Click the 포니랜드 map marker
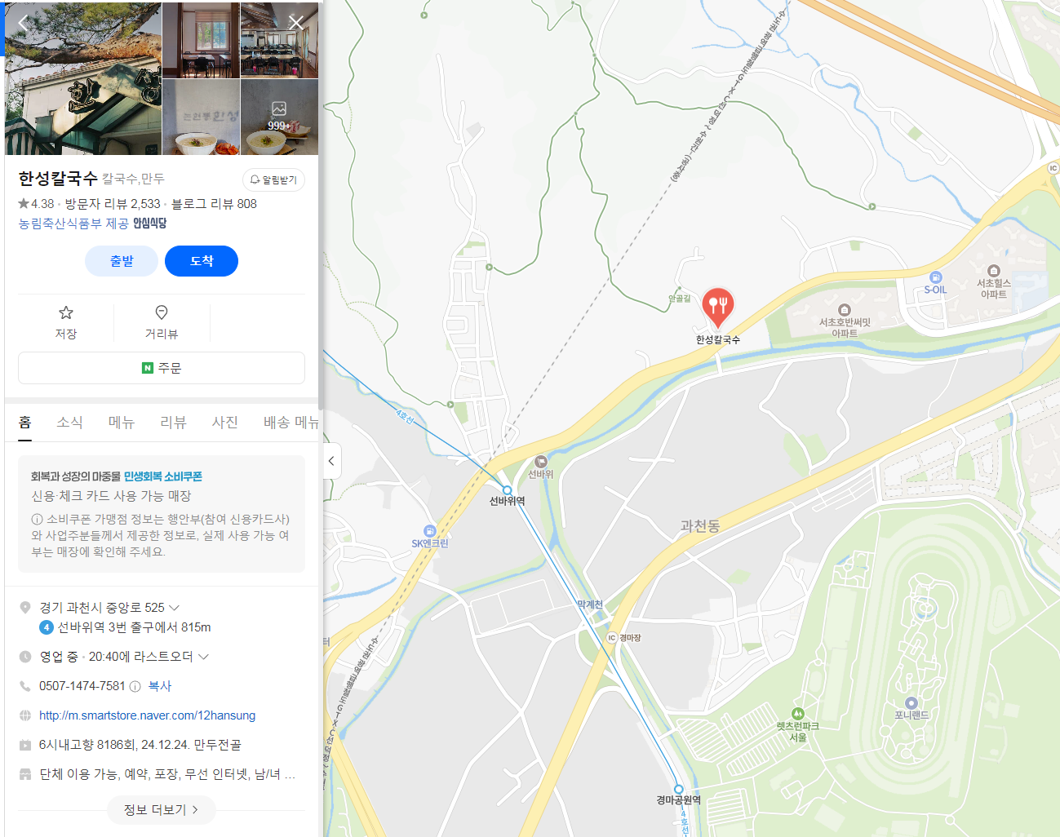The height and width of the screenshot is (837, 1060). click(911, 702)
